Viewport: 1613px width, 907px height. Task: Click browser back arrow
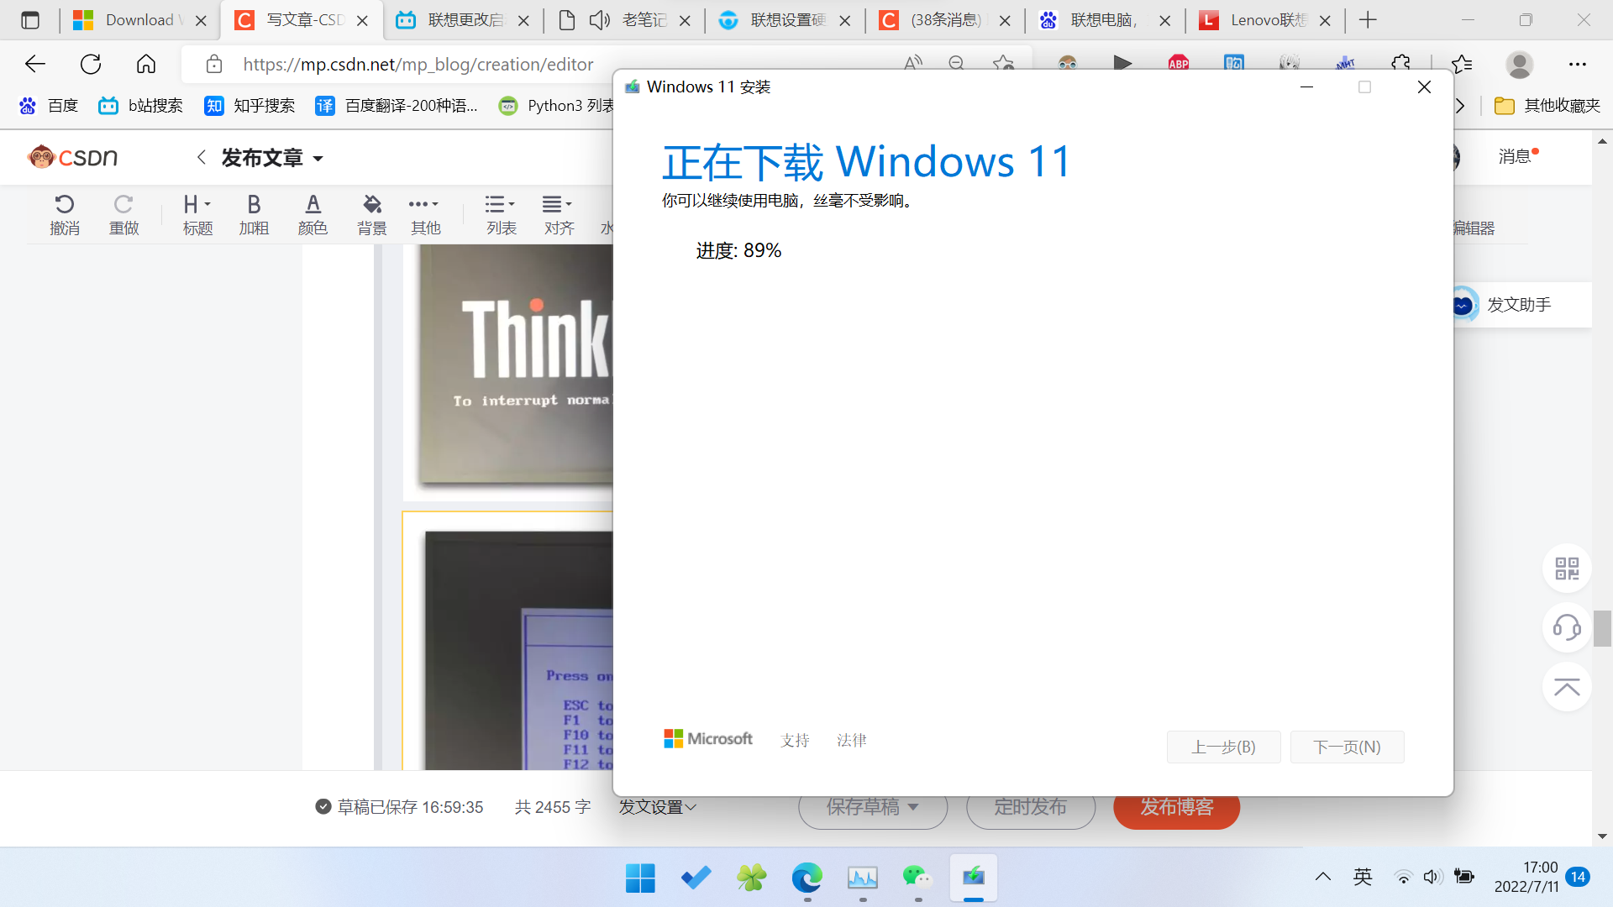(x=34, y=64)
